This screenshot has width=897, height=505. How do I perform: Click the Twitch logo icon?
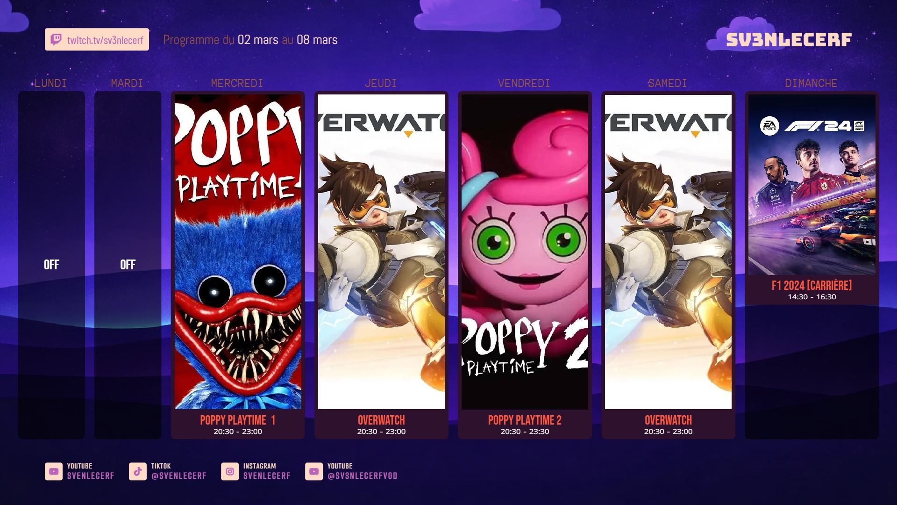(x=56, y=40)
